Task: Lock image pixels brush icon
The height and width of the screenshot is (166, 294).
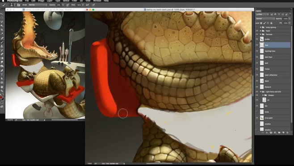Action: pyautogui.click(x=265, y=23)
